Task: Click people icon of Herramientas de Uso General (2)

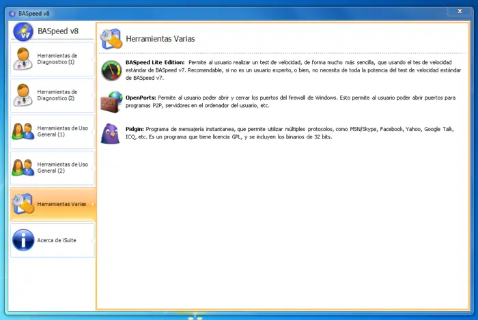Action: tap(23, 167)
